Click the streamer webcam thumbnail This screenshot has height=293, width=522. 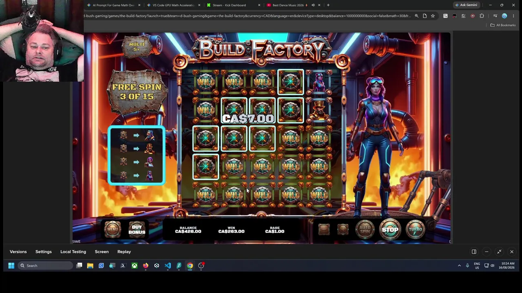pos(42,41)
